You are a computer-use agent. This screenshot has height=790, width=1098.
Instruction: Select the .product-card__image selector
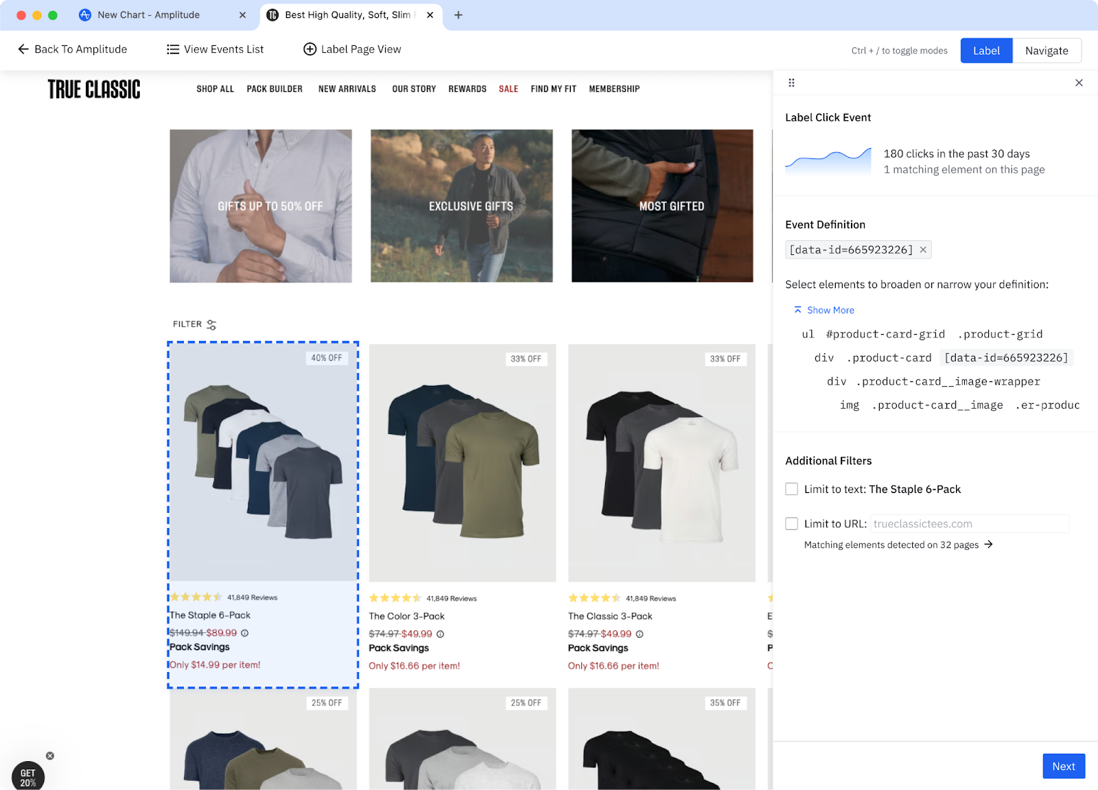[x=937, y=405]
